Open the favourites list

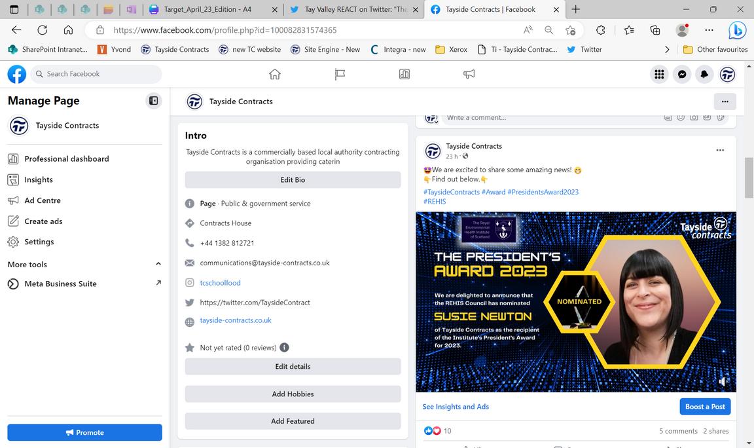(x=629, y=30)
